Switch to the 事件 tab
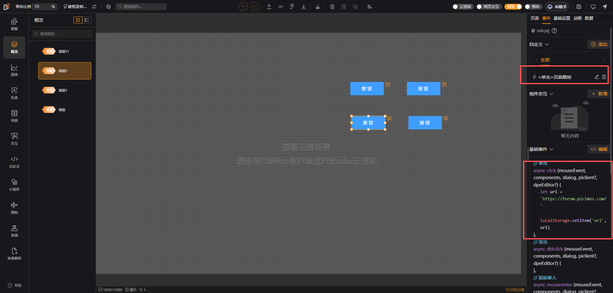This screenshot has width=613, height=293. point(546,18)
